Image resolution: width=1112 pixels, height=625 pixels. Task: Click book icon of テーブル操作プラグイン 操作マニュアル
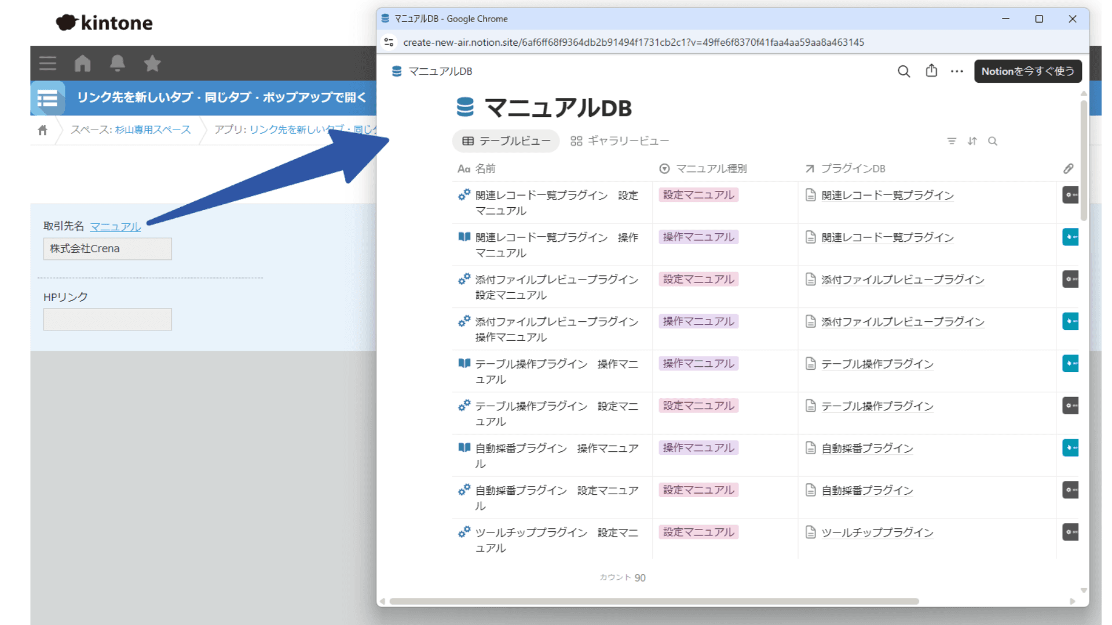tap(464, 363)
